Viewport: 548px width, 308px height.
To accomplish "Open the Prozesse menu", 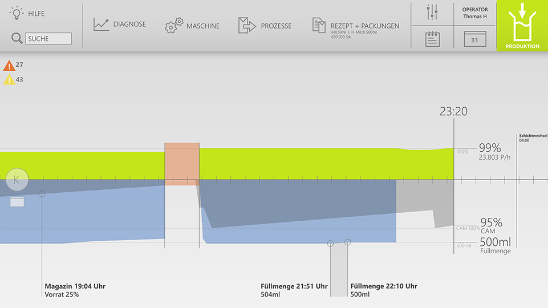I will pos(276,26).
